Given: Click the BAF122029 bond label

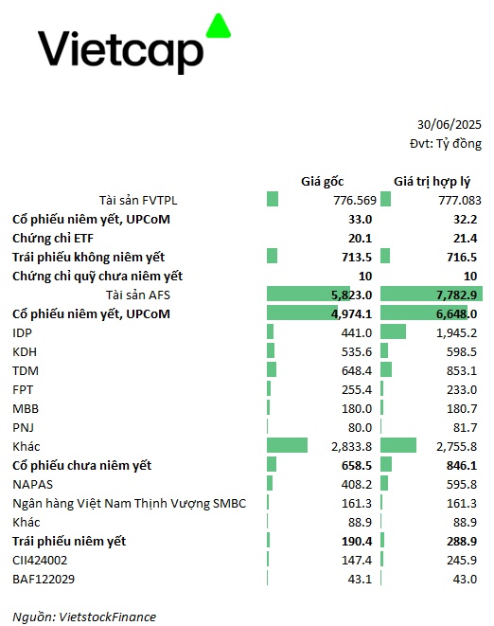Looking at the screenshot, I should coord(44,579).
